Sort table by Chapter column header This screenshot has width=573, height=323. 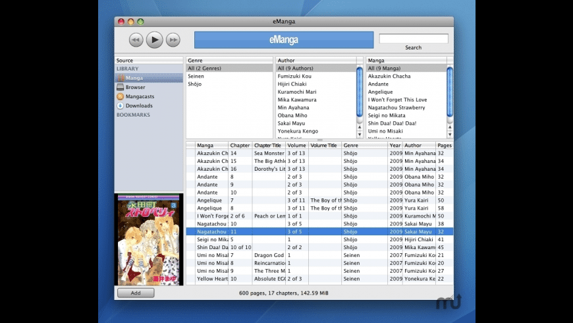[240, 145]
